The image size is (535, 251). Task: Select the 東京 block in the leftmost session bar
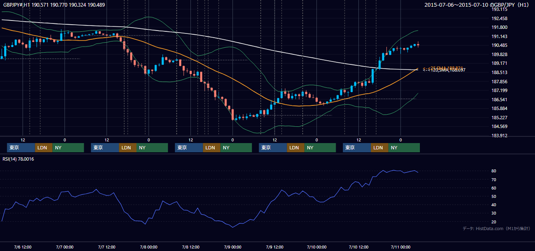(x=21, y=148)
